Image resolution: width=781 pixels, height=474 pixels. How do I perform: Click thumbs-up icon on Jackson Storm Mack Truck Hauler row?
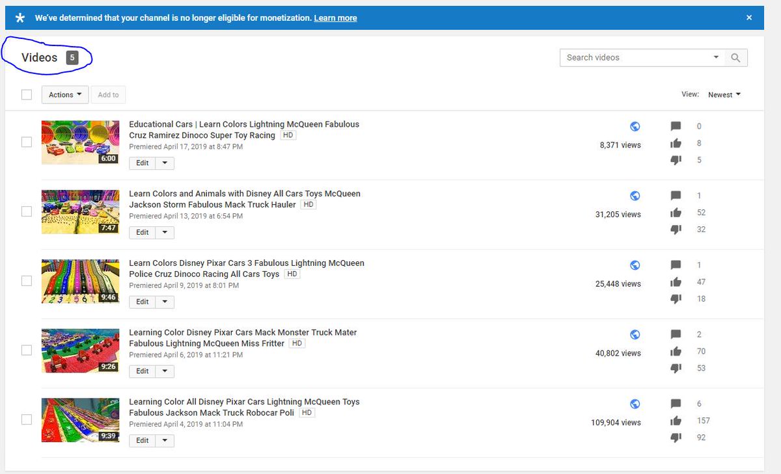[x=676, y=213]
